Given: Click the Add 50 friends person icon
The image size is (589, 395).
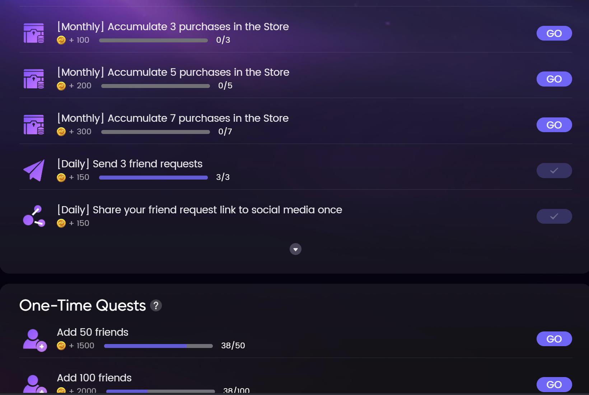Looking at the screenshot, I should point(34,339).
